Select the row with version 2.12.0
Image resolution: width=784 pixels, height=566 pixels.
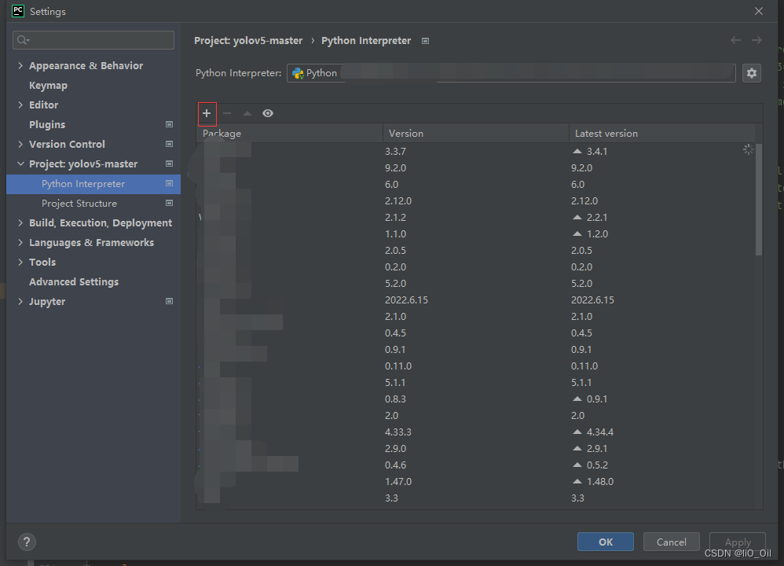[x=475, y=200]
